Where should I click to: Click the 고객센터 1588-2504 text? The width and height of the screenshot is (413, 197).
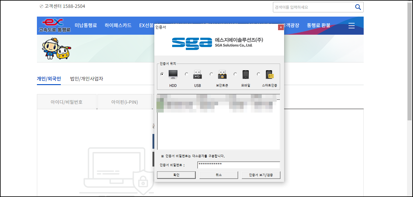coord(62,6)
